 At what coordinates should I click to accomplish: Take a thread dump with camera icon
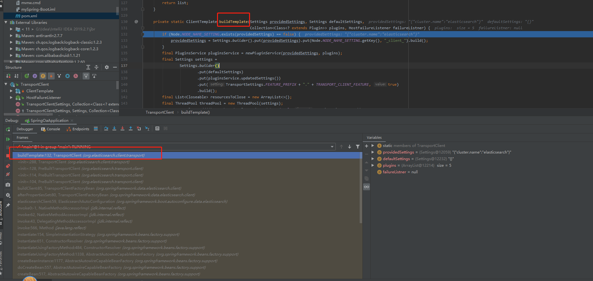coord(8,185)
